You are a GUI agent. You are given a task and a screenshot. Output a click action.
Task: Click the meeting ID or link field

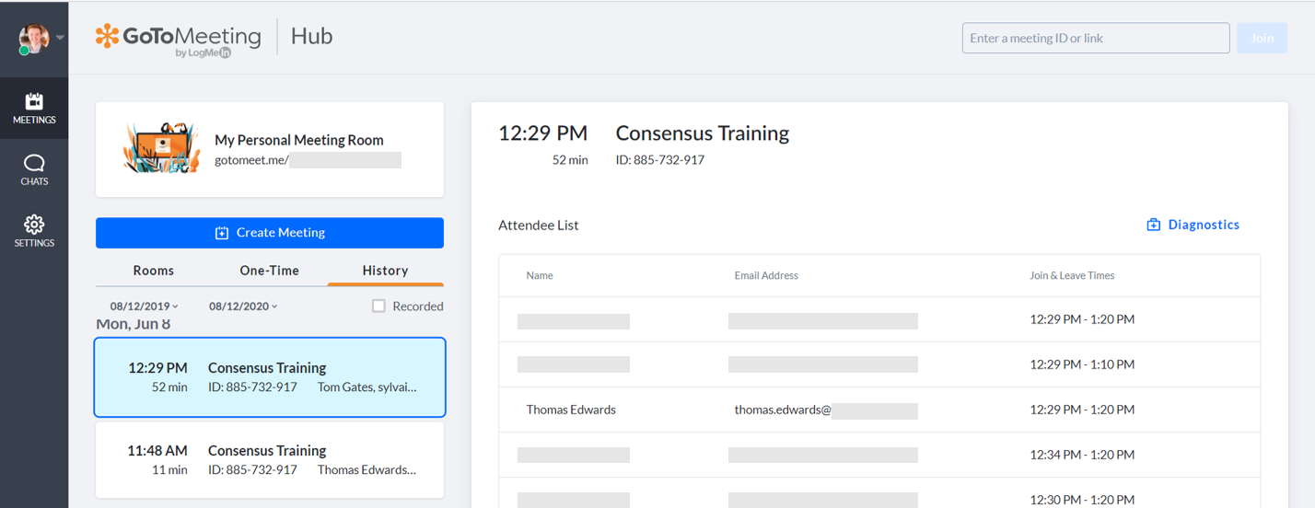[1096, 38]
